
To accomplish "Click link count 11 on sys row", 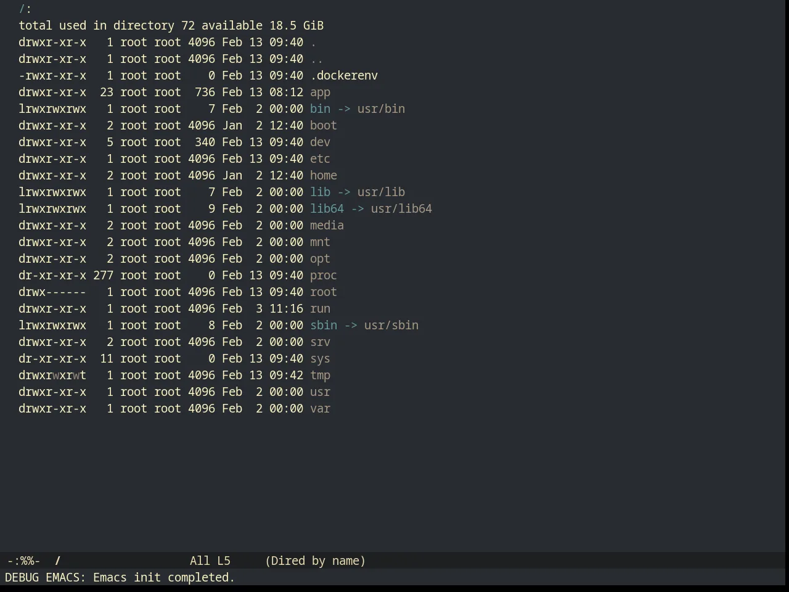I will (107, 359).
